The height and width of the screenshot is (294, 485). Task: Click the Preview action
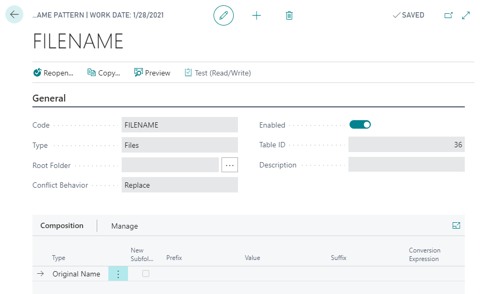(x=152, y=73)
